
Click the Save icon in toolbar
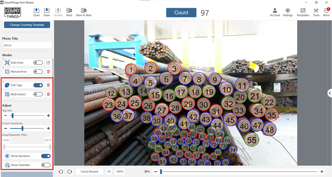coord(46,11)
